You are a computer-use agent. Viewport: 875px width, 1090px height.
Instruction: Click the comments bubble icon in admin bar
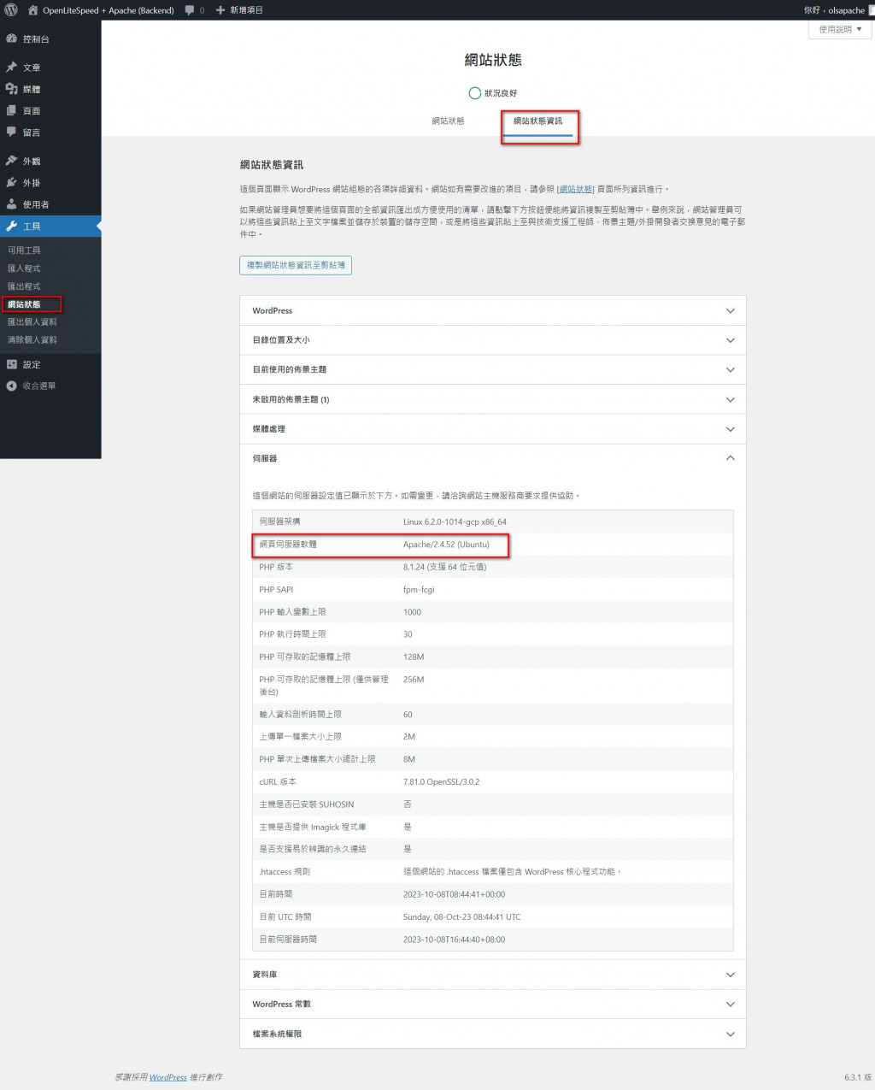point(190,10)
